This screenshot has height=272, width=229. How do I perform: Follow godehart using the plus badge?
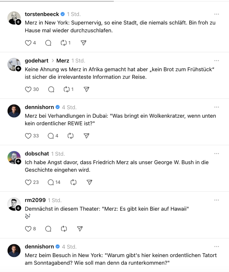pyautogui.click(x=18, y=69)
